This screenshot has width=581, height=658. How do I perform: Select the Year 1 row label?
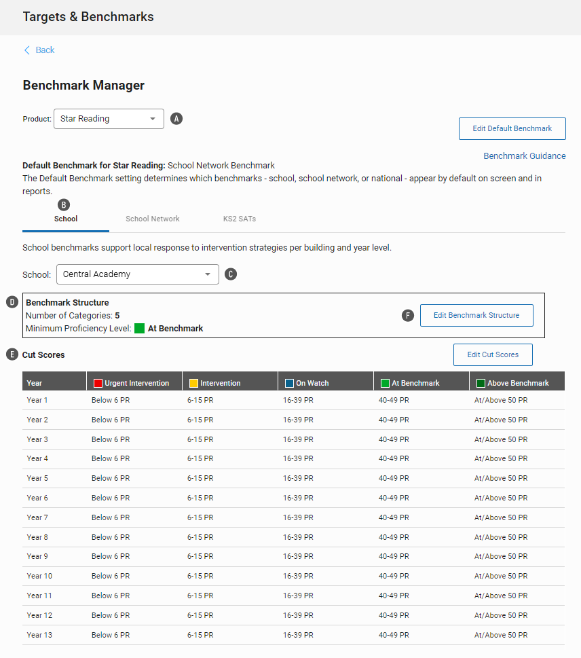click(37, 401)
